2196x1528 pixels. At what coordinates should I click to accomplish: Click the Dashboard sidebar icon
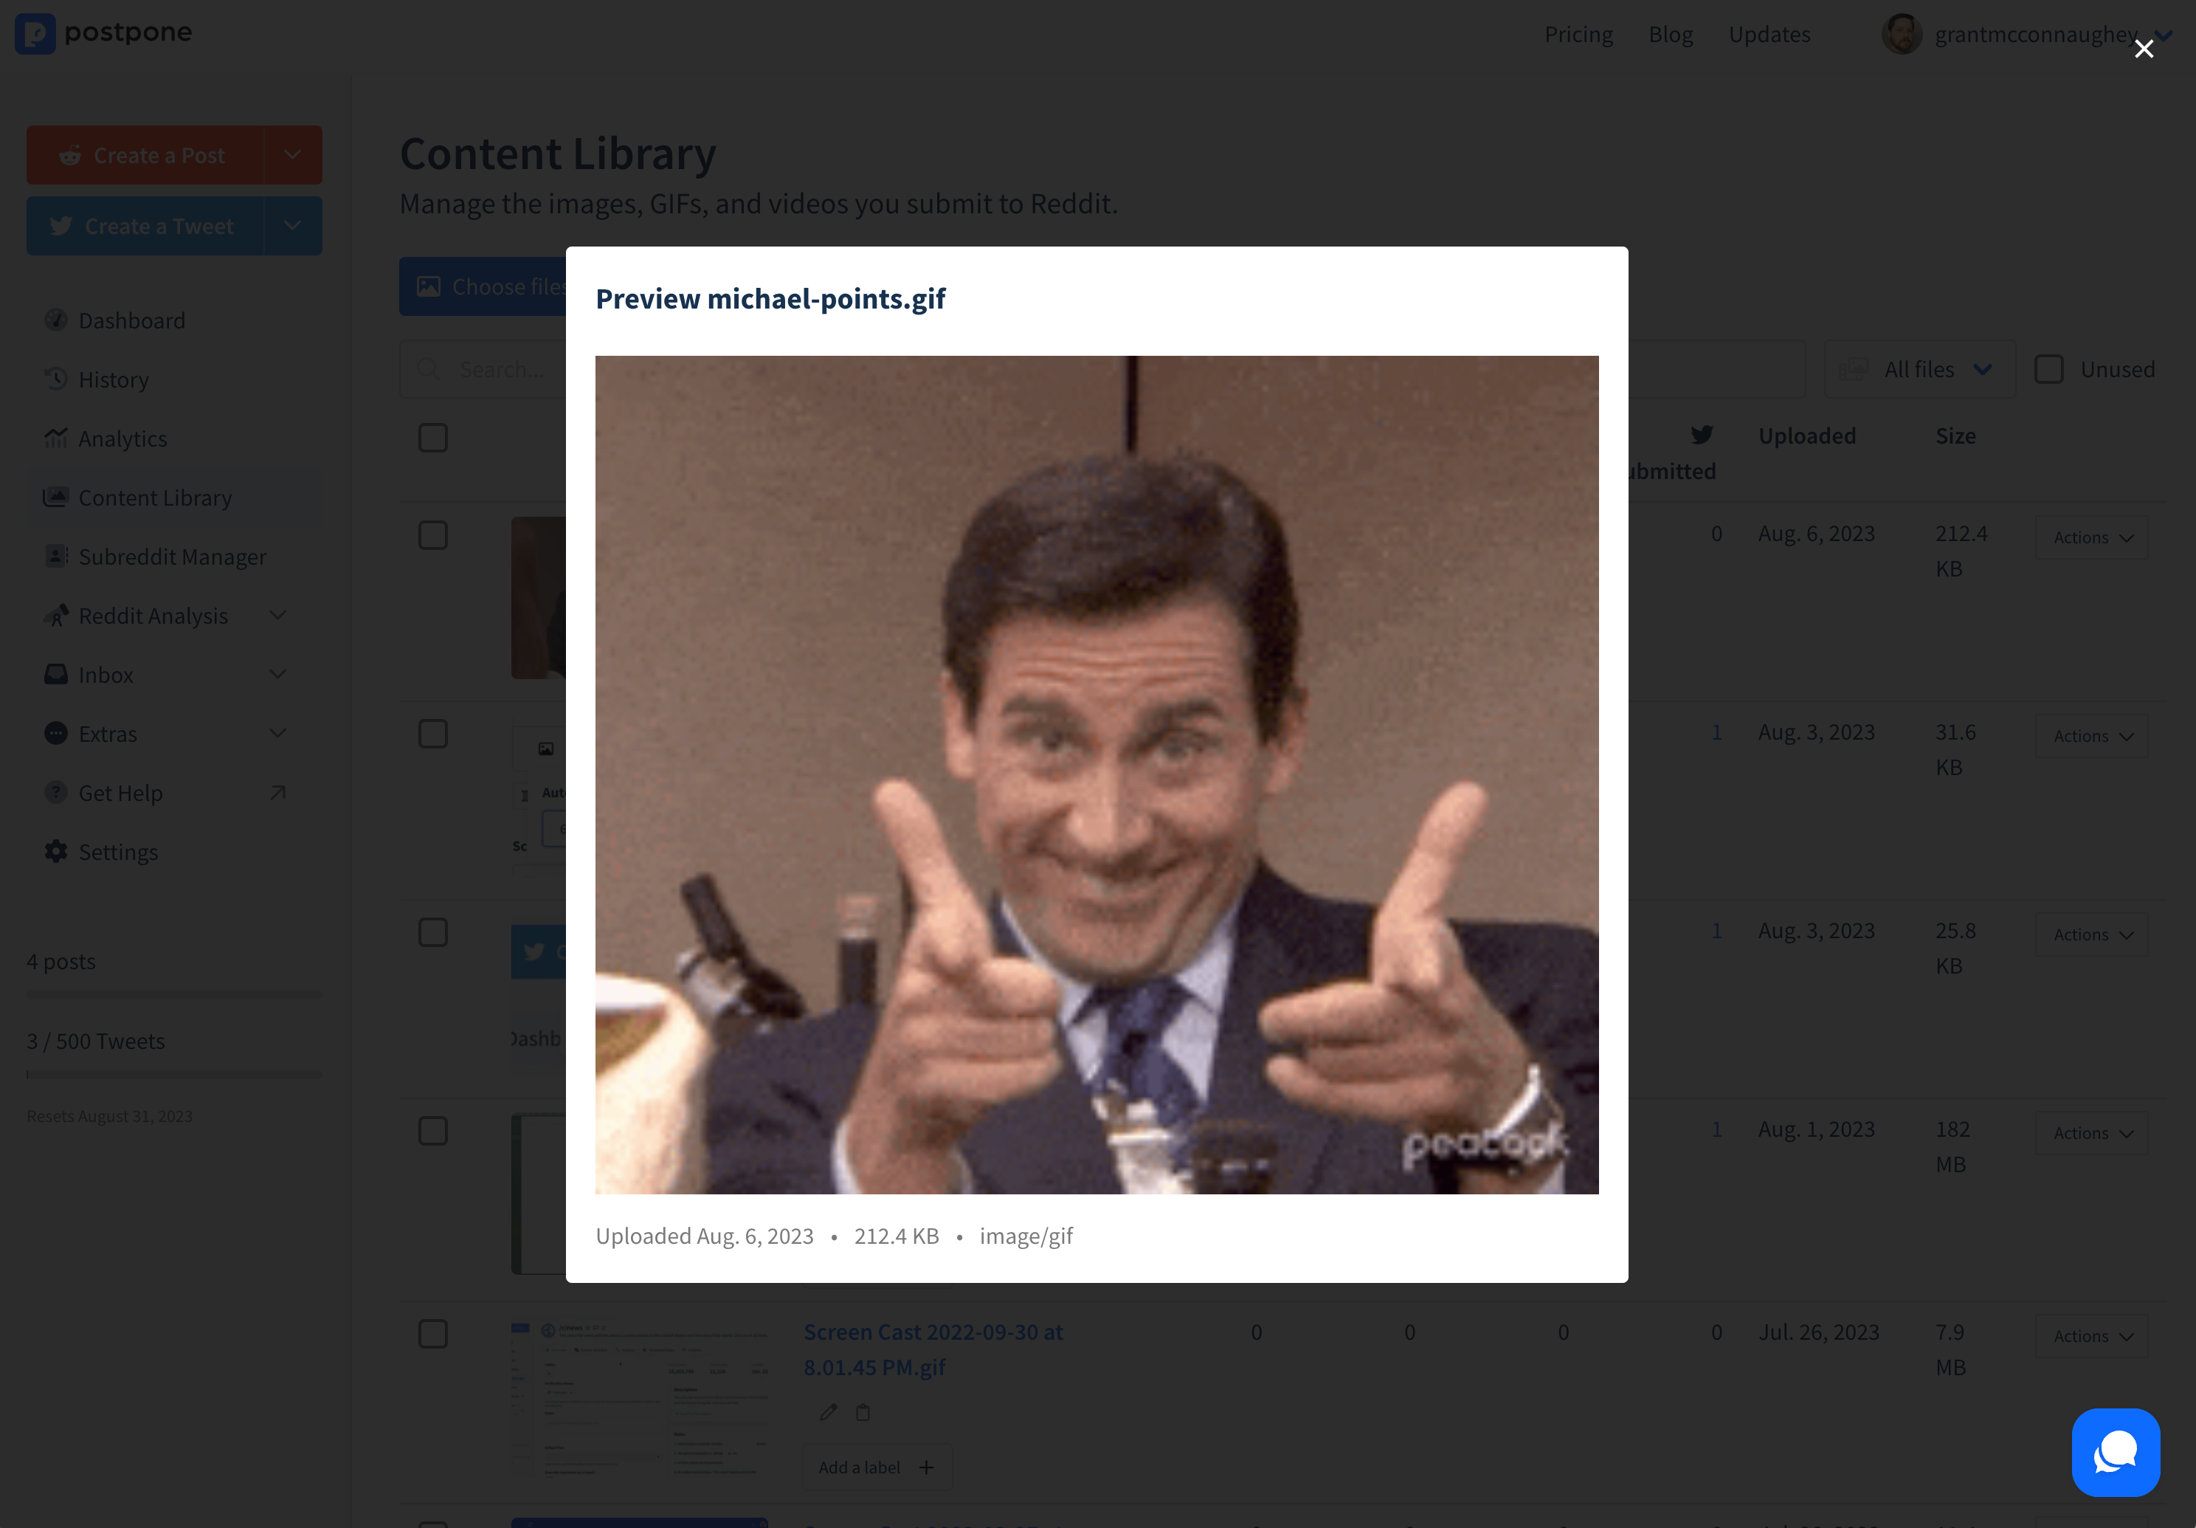(x=56, y=320)
